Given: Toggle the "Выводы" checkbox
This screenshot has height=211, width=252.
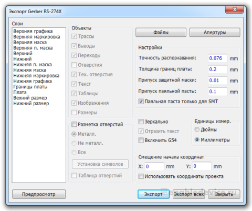Looking at the screenshot, I should 74,46.
